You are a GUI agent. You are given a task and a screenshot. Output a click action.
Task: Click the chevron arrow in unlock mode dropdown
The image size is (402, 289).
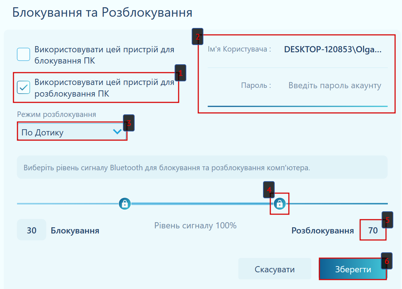click(117, 132)
